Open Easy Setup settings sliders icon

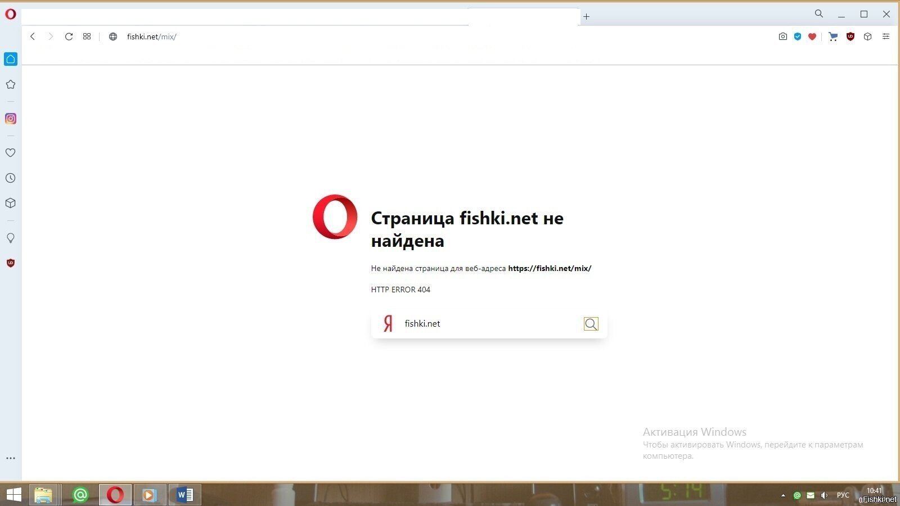click(x=886, y=37)
